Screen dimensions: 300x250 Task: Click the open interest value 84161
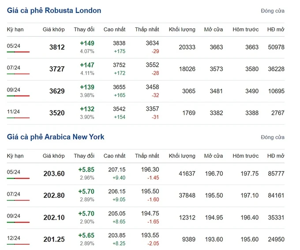[x=276, y=195]
